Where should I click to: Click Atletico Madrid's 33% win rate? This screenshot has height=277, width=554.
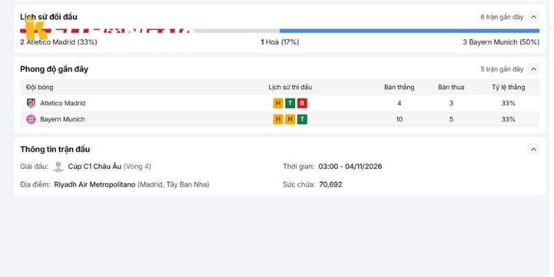tap(508, 103)
